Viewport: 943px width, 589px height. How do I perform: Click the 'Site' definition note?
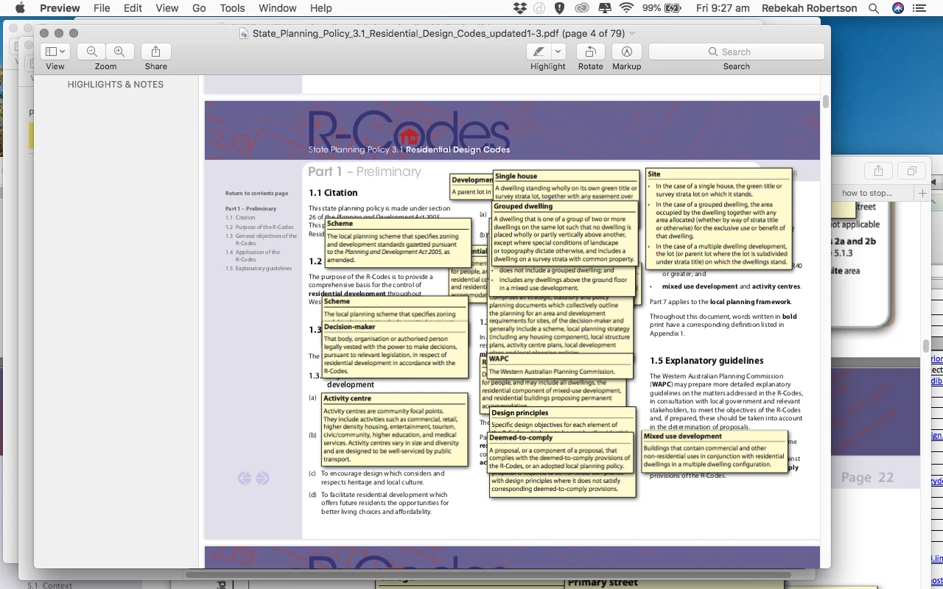point(719,219)
